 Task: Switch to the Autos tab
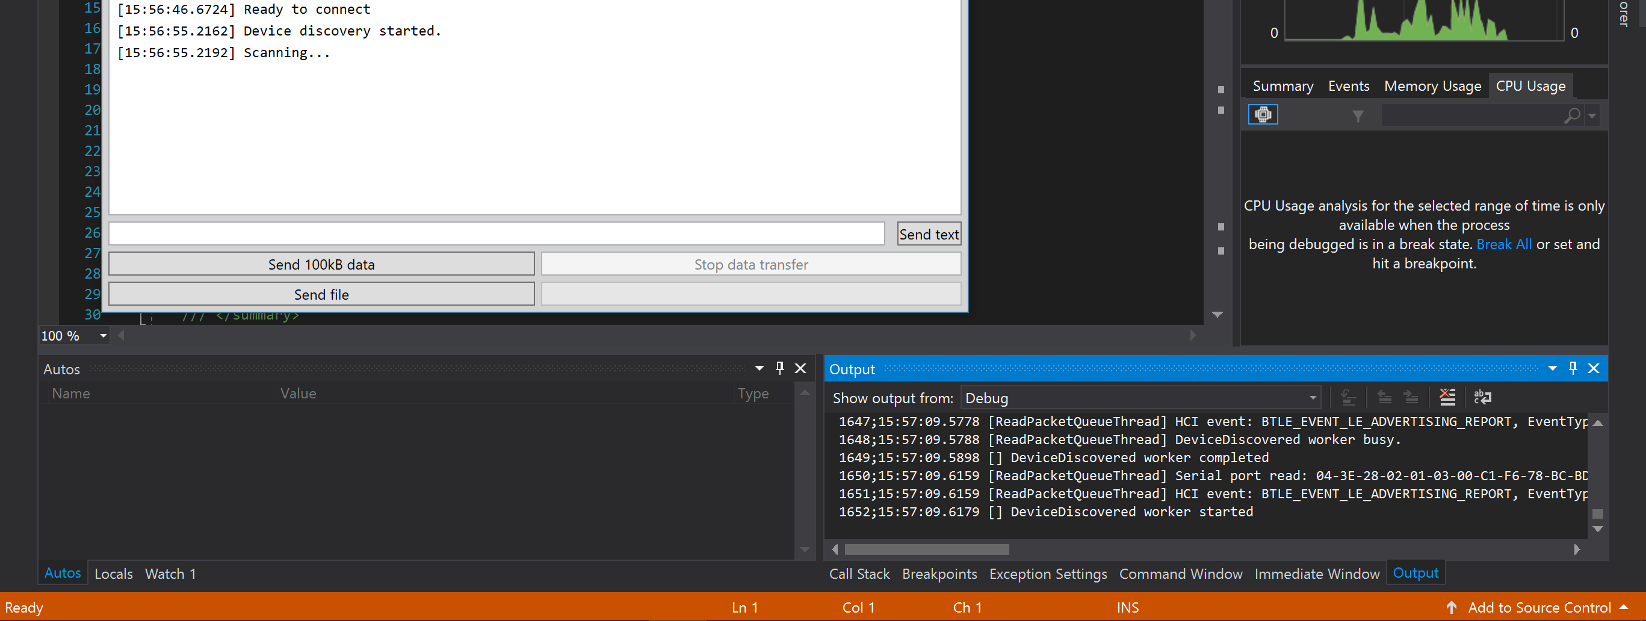tap(63, 573)
